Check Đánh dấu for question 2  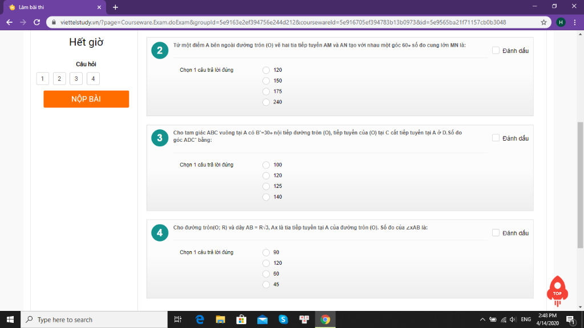(496, 50)
